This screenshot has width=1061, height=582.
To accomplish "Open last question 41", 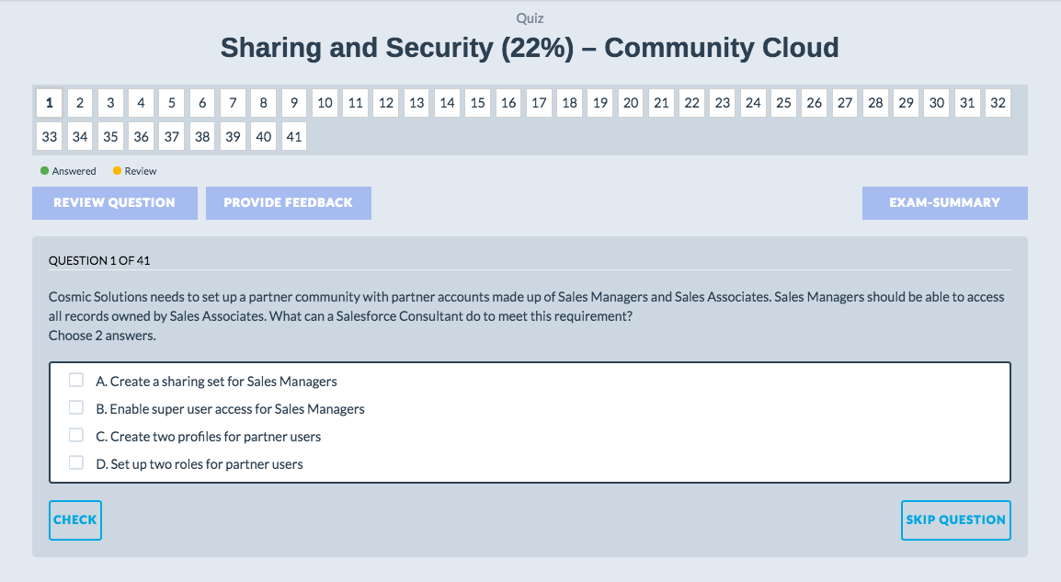I will pyautogui.click(x=294, y=137).
